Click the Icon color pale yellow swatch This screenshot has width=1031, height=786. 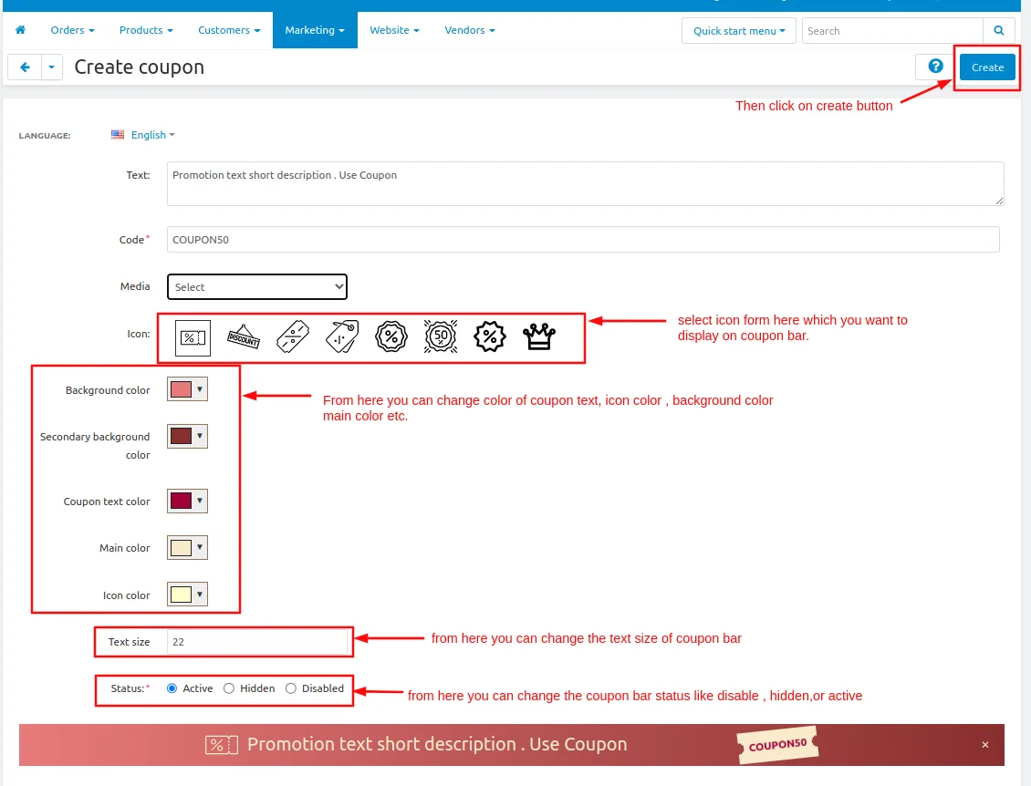[181, 595]
